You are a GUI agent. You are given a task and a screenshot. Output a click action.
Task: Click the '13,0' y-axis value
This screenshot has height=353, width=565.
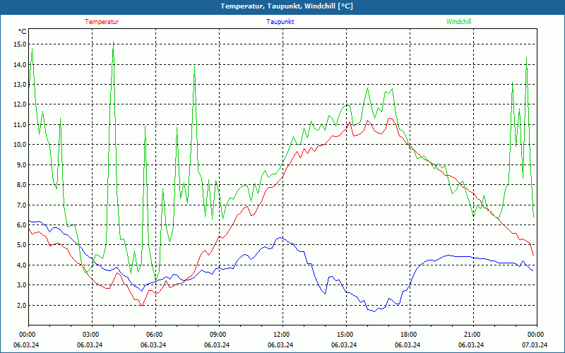(x=20, y=84)
